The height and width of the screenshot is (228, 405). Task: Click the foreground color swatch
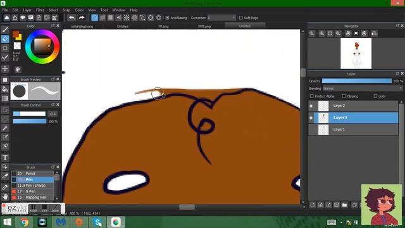click(x=16, y=34)
